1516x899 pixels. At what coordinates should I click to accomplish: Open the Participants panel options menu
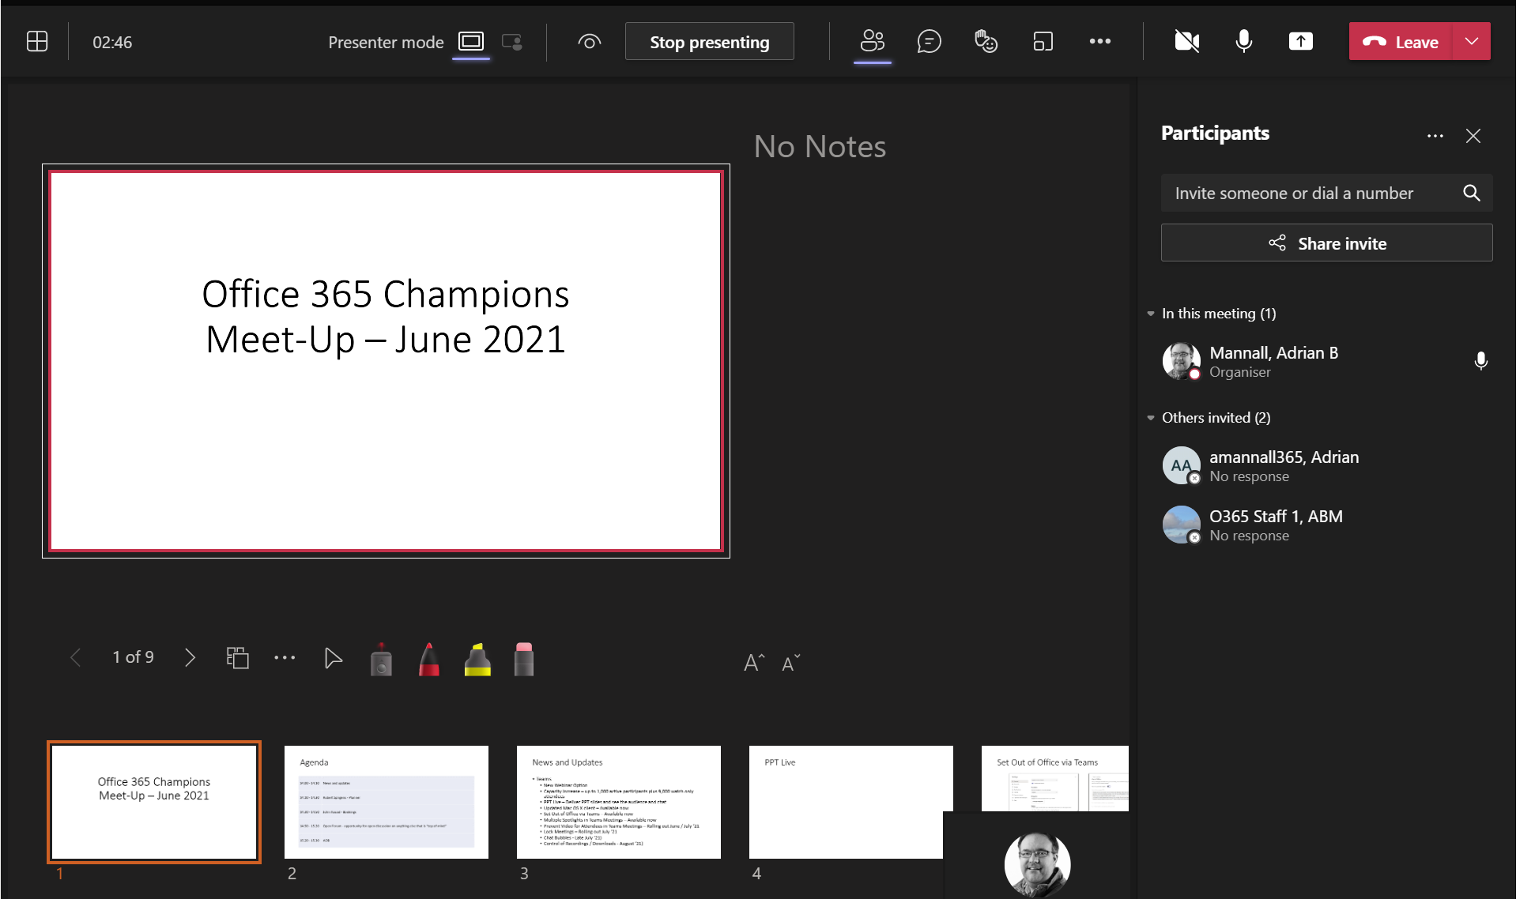click(1435, 135)
